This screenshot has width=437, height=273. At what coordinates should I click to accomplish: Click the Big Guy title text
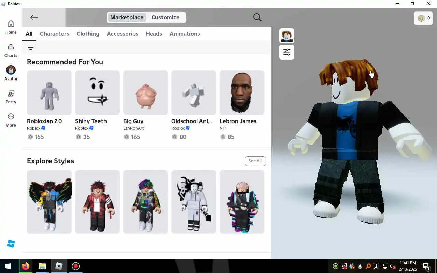[133, 121]
